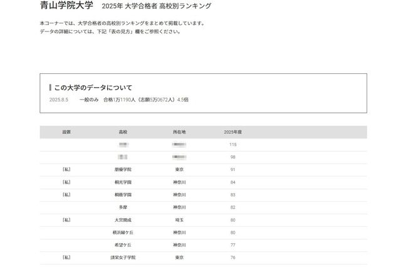This screenshot has height=267, width=401.
Task: Click the value 91 for 朋優学院
Action: pyautogui.click(x=232, y=170)
